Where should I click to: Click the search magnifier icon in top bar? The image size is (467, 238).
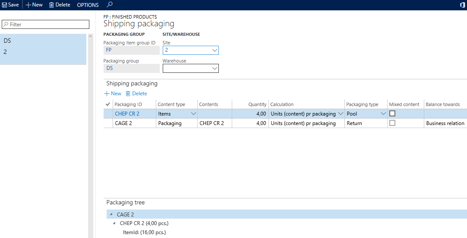coord(110,4)
